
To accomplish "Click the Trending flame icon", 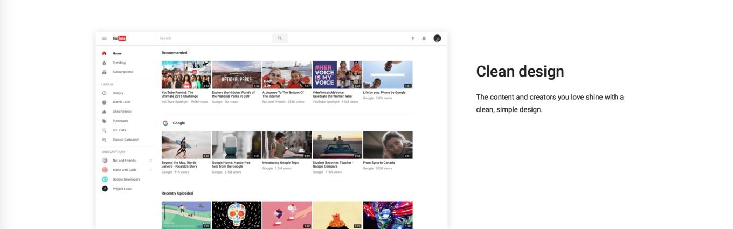I will coord(104,63).
